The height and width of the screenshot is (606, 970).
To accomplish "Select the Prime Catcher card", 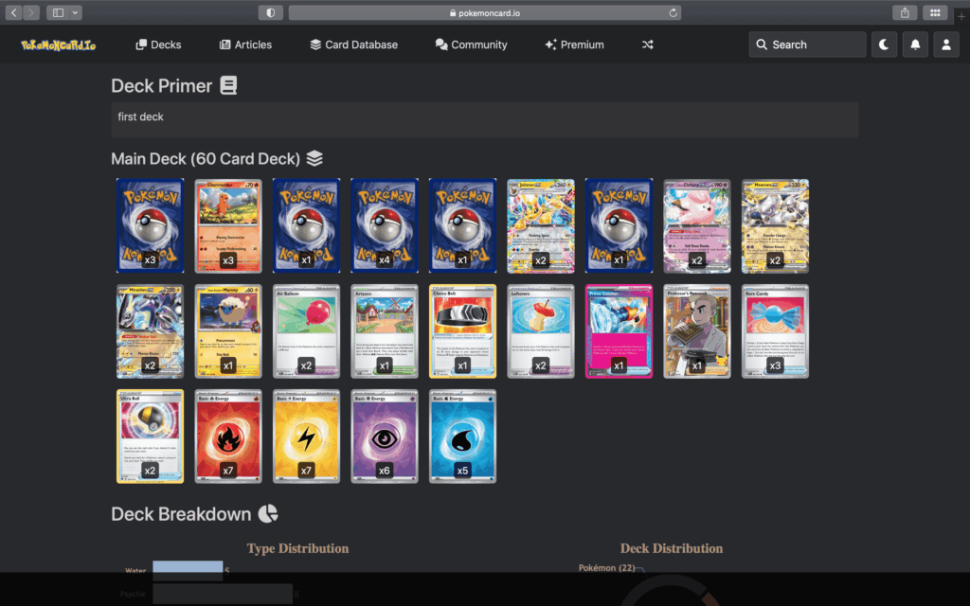I will click(619, 330).
